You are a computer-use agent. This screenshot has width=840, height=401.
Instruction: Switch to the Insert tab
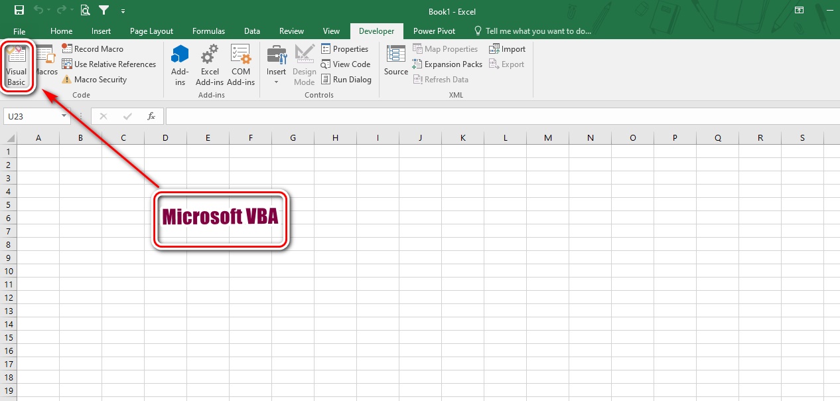102,31
